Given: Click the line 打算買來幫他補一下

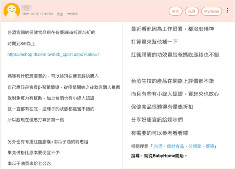Looking at the screenshot, I should click(155, 42).
